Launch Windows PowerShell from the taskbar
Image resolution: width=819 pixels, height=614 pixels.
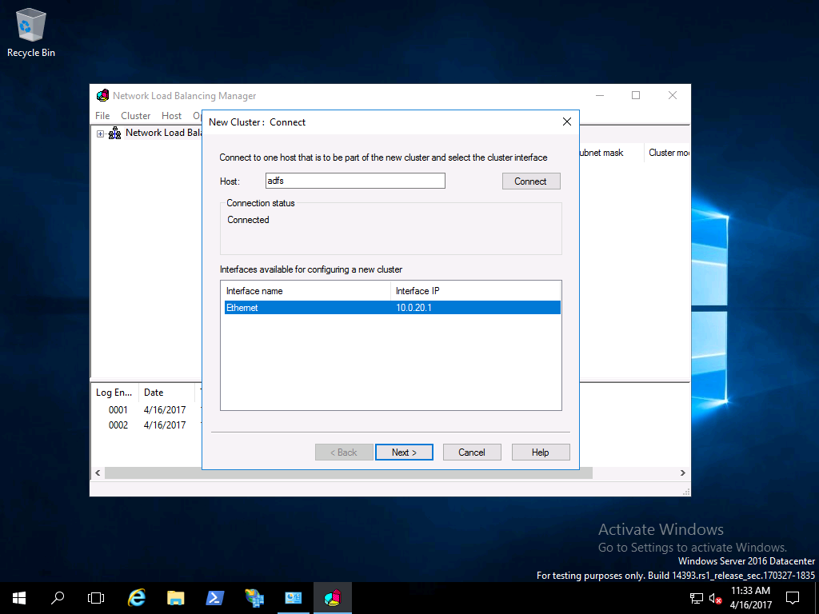coord(215,597)
